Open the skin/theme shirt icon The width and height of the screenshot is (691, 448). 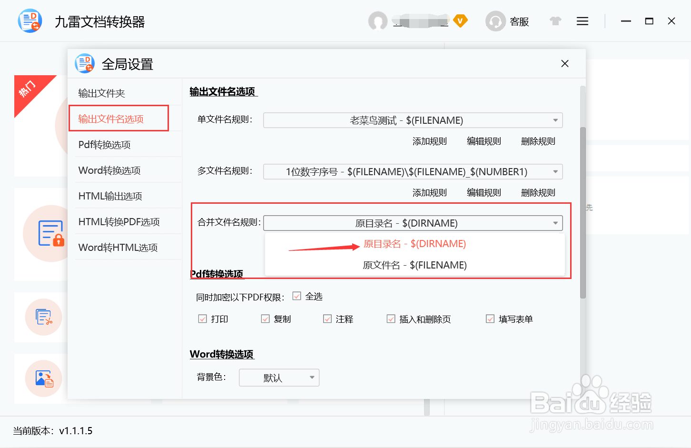[555, 21]
